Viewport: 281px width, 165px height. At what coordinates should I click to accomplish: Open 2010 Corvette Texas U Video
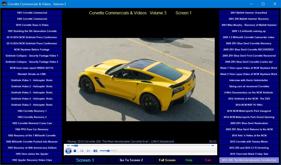click(32, 25)
